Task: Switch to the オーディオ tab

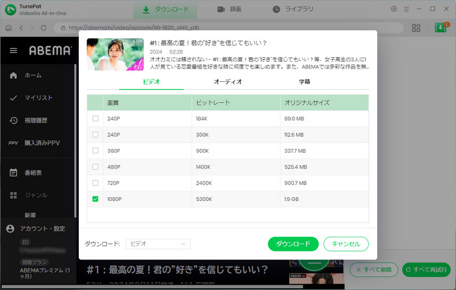Action: (228, 82)
